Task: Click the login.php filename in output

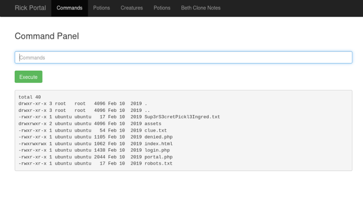Action: [157, 150]
